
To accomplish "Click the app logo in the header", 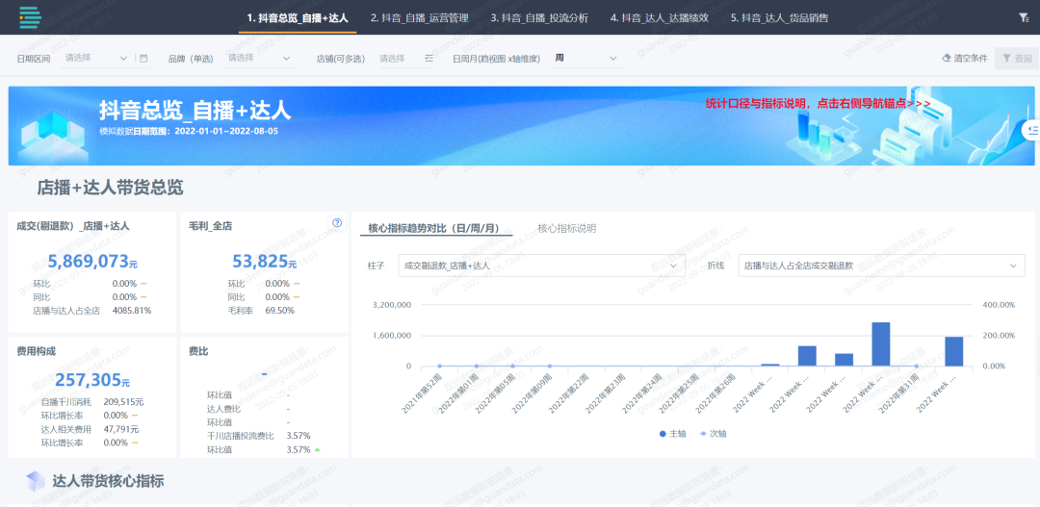I will tap(30, 17).
